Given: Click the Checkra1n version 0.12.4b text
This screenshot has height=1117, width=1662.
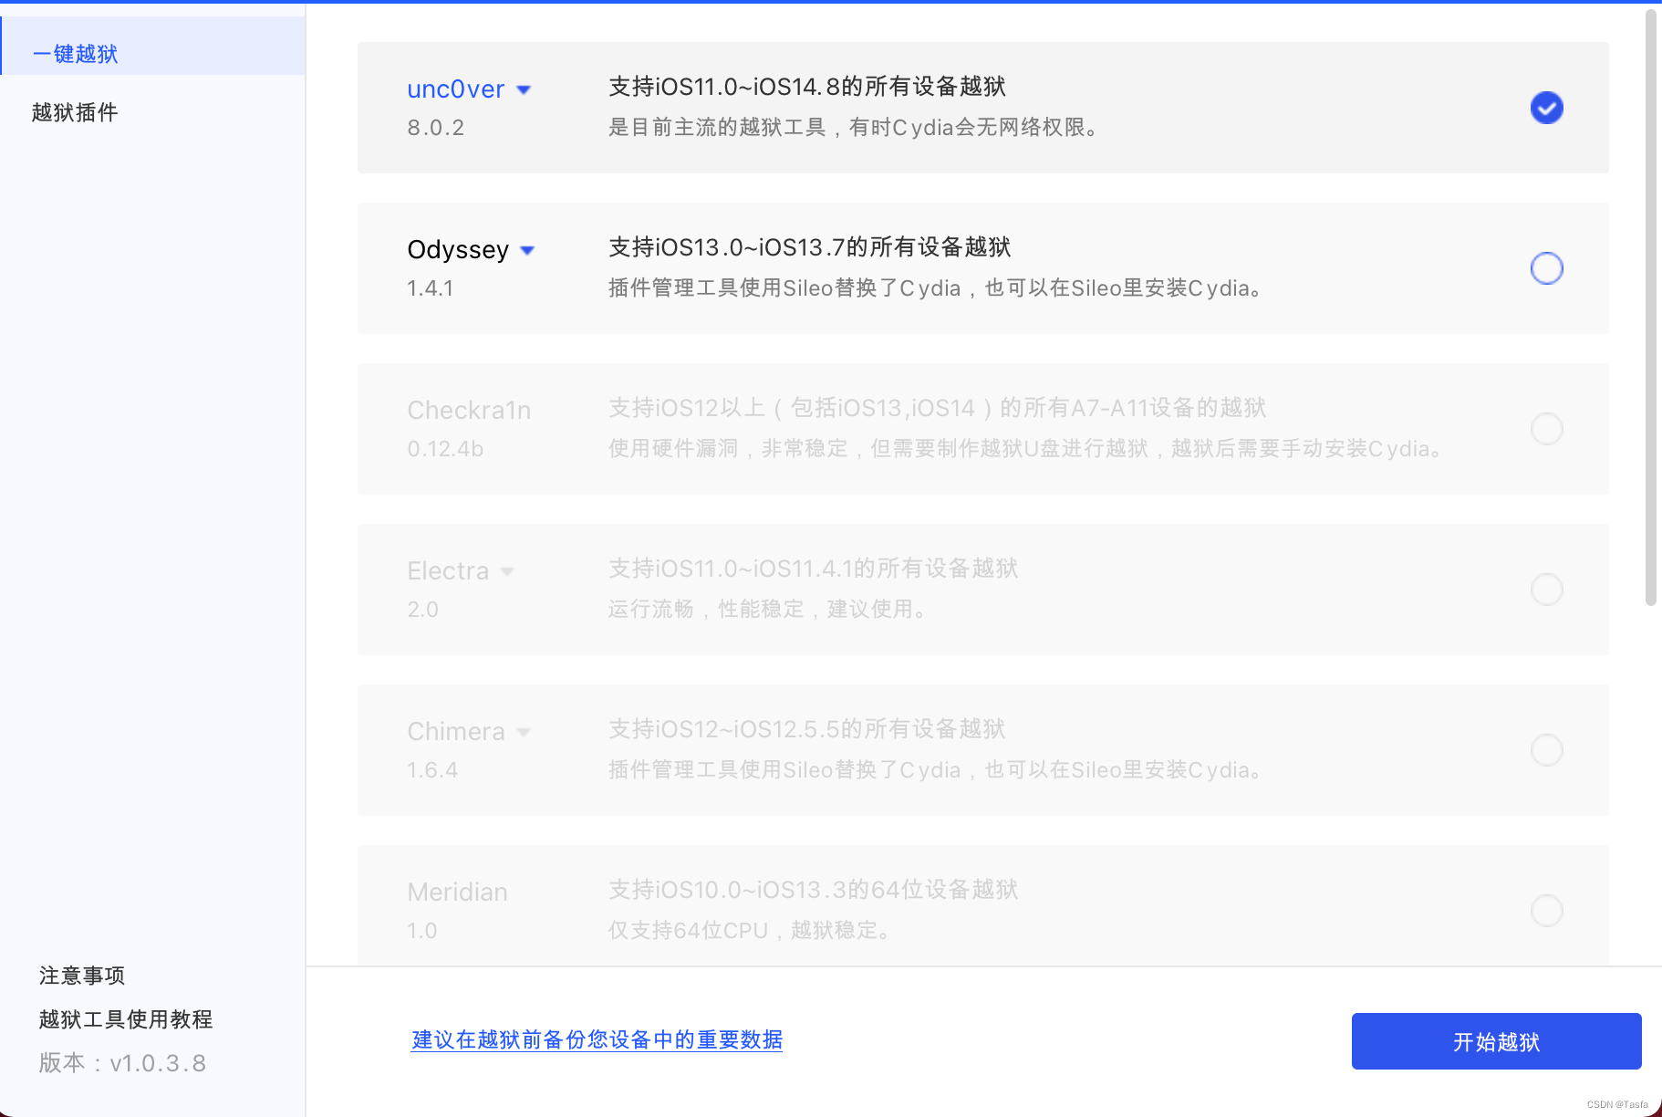Looking at the screenshot, I should 445,449.
